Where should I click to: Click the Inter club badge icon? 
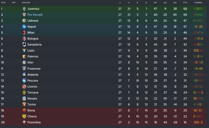24,62
